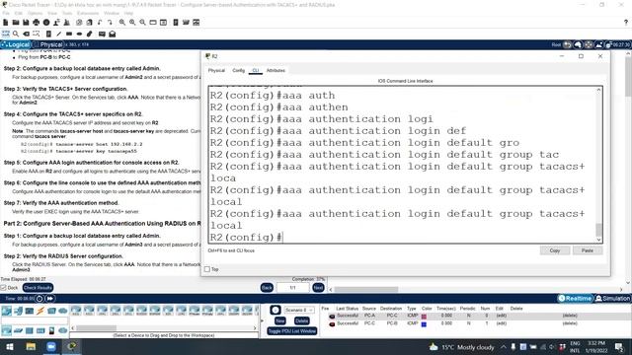Click the Fire icon for PC-A PDU row
This screenshot has width=632, height=355.
(x=332, y=316)
